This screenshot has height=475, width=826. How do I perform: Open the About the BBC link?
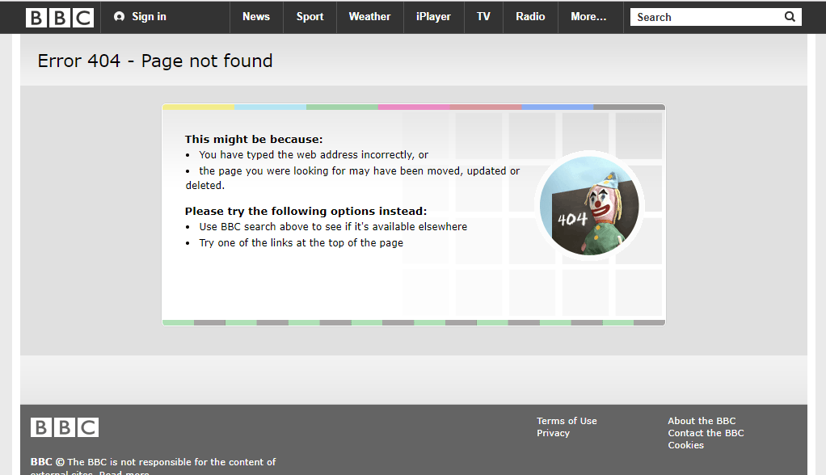702,421
